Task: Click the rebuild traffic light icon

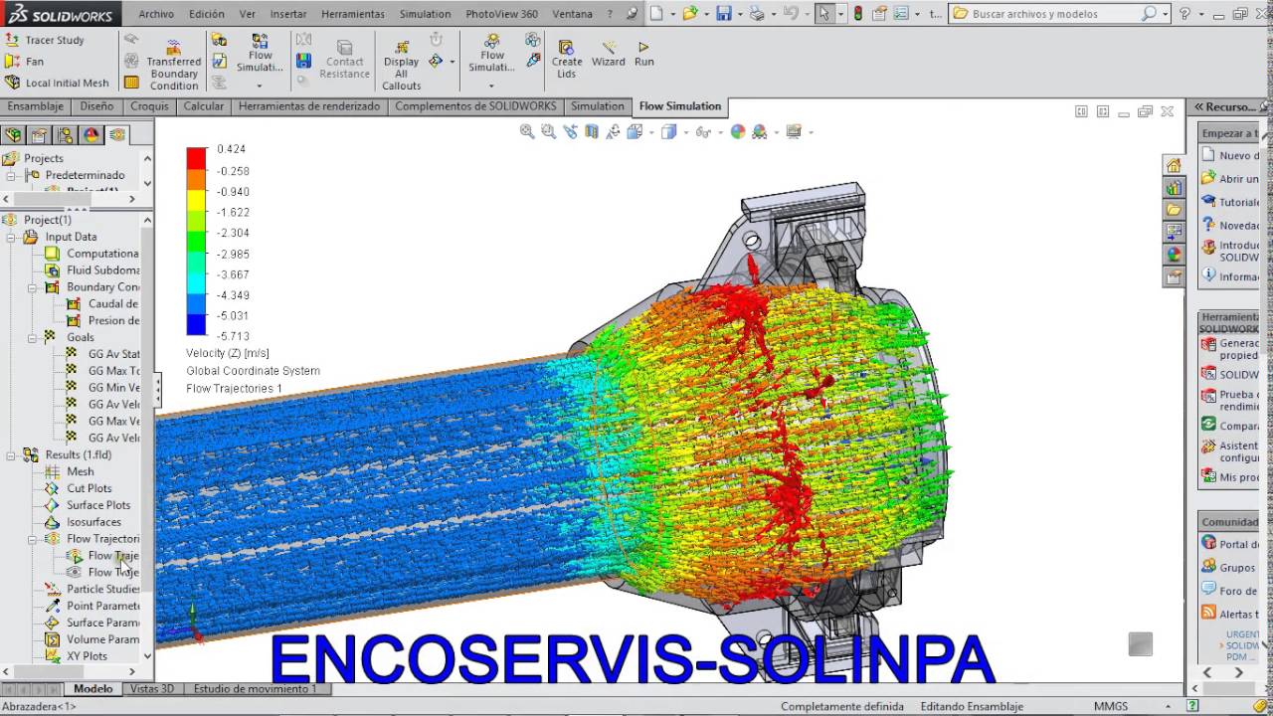Action: (858, 14)
